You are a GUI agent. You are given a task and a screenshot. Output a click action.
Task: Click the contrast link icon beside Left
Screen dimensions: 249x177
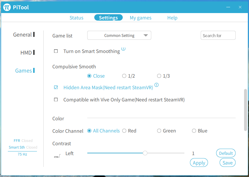tap(57, 156)
